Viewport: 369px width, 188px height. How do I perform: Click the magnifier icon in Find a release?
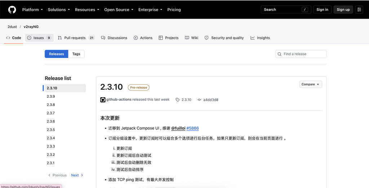click(x=280, y=54)
